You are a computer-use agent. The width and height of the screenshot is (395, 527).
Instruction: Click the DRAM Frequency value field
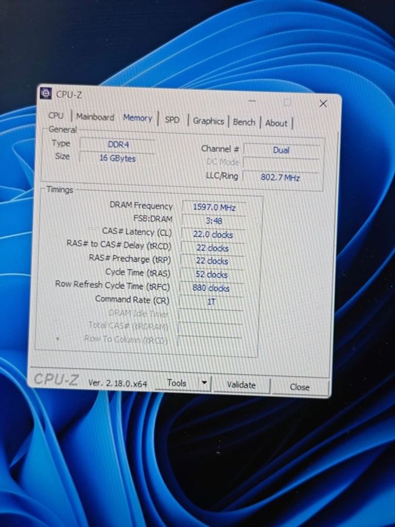214,207
